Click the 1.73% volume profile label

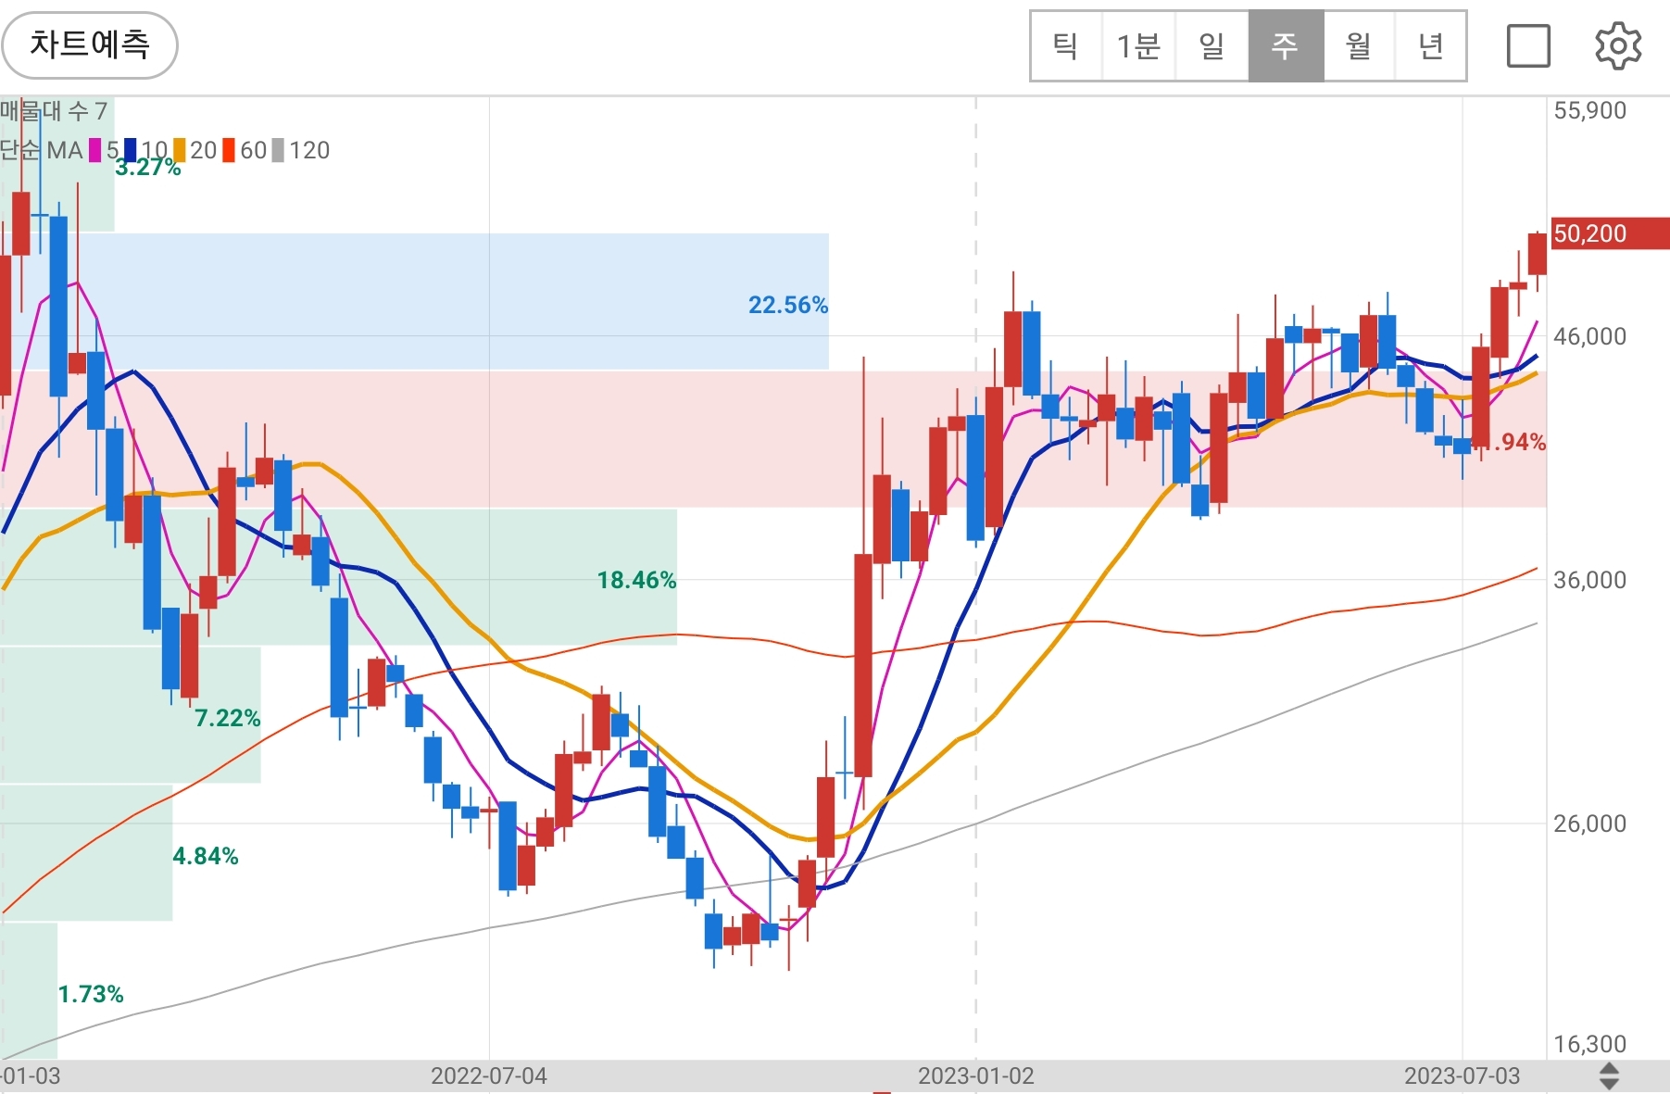[91, 994]
